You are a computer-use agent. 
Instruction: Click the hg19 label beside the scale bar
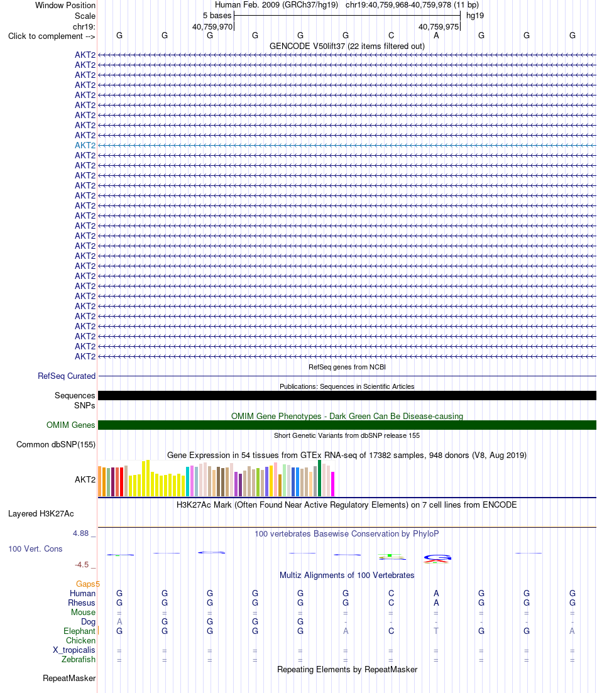point(475,16)
